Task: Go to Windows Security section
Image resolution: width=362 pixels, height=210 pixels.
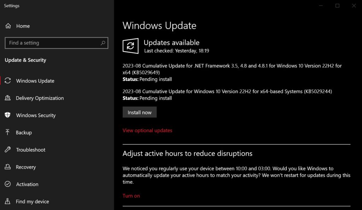Action: tap(36, 115)
